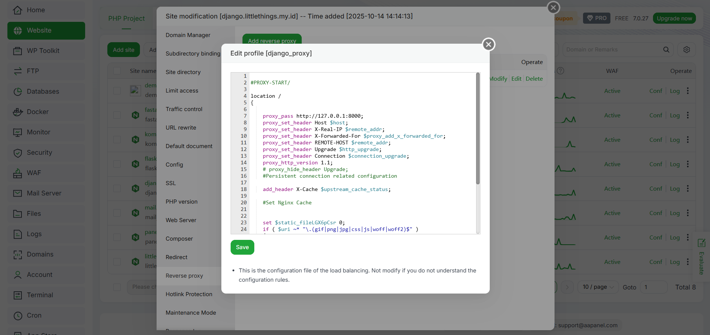Open the Maintenance Mode tab

(x=191, y=313)
